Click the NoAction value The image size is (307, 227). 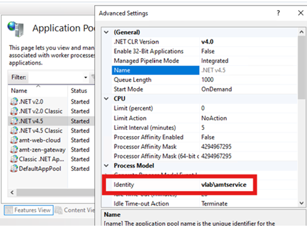[x=214, y=118]
